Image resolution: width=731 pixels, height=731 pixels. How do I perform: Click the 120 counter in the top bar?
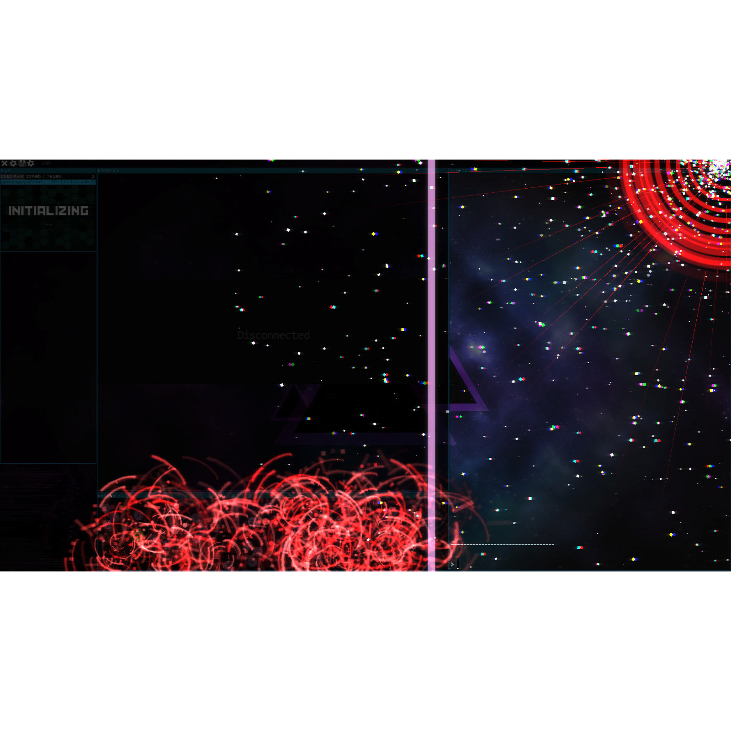click(x=46, y=163)
